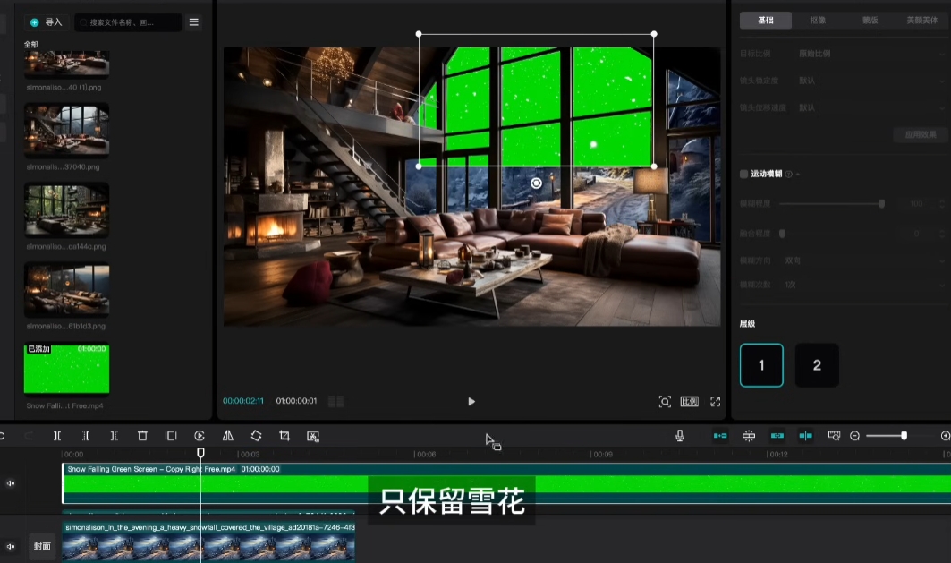Toggle auto snapping icon
The width and height of the screenshot is (951, 563).
749,436
